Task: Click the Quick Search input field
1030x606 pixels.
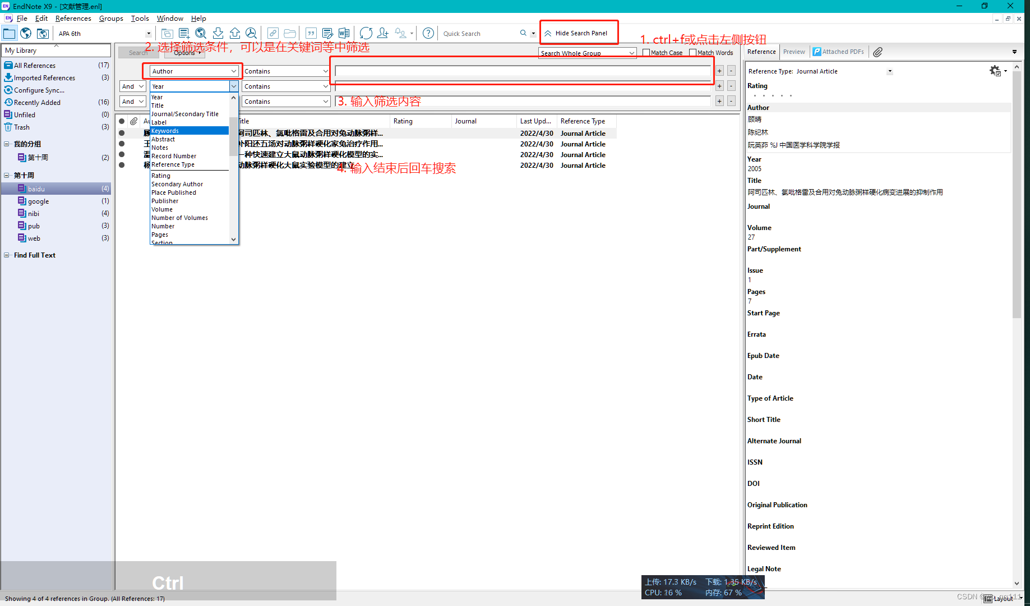Action: coord(479,34)
